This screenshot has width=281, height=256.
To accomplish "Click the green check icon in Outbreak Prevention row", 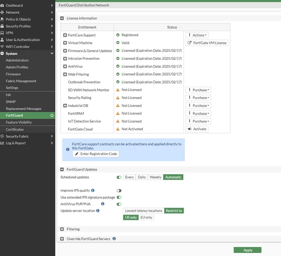I will [118, 82].
